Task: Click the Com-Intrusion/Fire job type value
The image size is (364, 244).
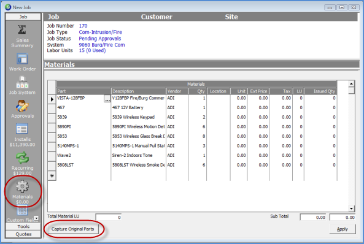Action: coord(100,32)
